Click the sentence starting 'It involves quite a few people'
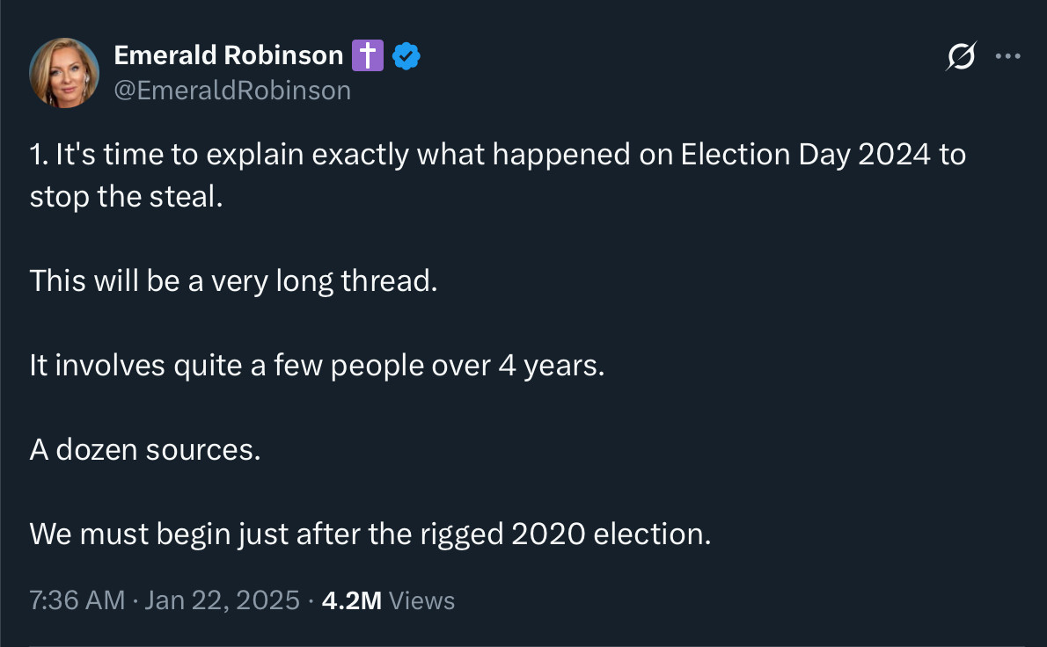The width and height of the screenshot is (1047, 647). click(x=317, y=365)
